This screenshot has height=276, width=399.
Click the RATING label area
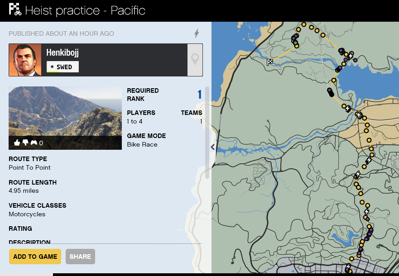pyautogui.click(x=20, y=228)
